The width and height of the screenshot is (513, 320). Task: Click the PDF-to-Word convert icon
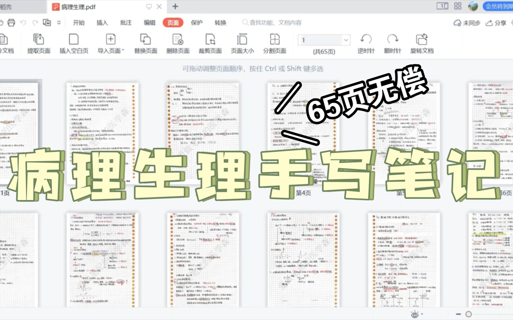tap(47, 23)
